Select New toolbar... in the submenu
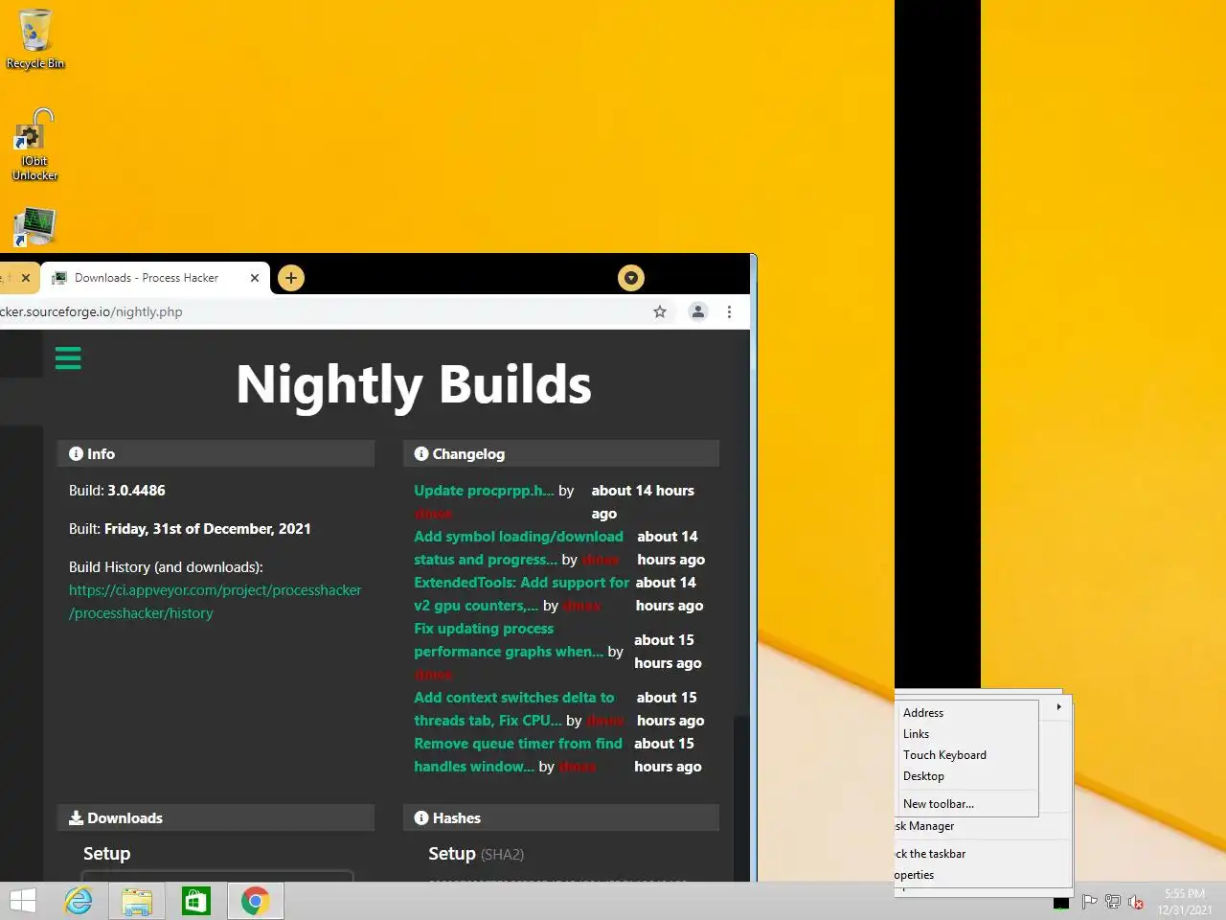The width and height of the screenshot is (1226, 920). (x=967, y=804)
